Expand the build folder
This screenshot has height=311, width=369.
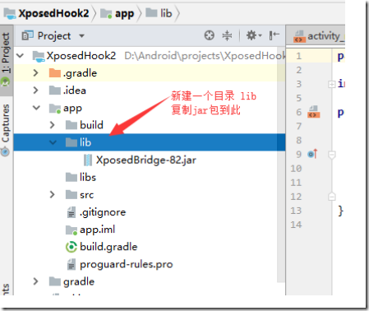click(x=52, y=125)
